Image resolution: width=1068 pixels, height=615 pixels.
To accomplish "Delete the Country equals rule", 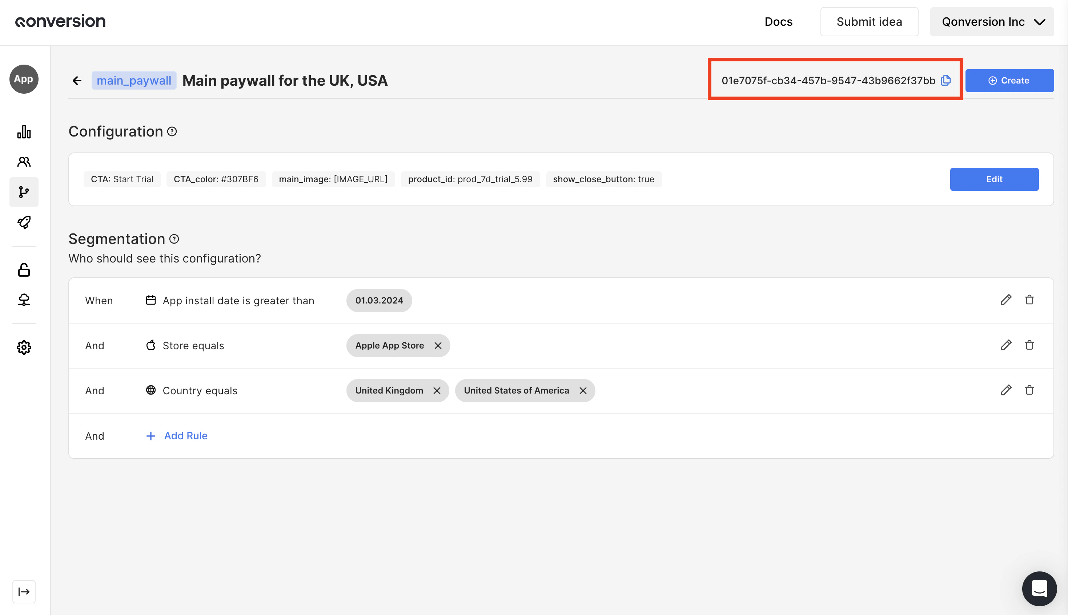I will pyautogui.click(x=1029, y=390).
